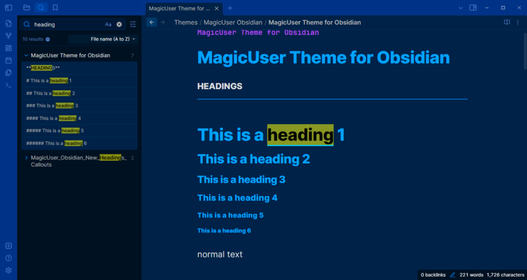Expand MagicUser_Obsidian_New_Headings_Callouts results
Screen dimensions: 527x280
pos(26,157)
